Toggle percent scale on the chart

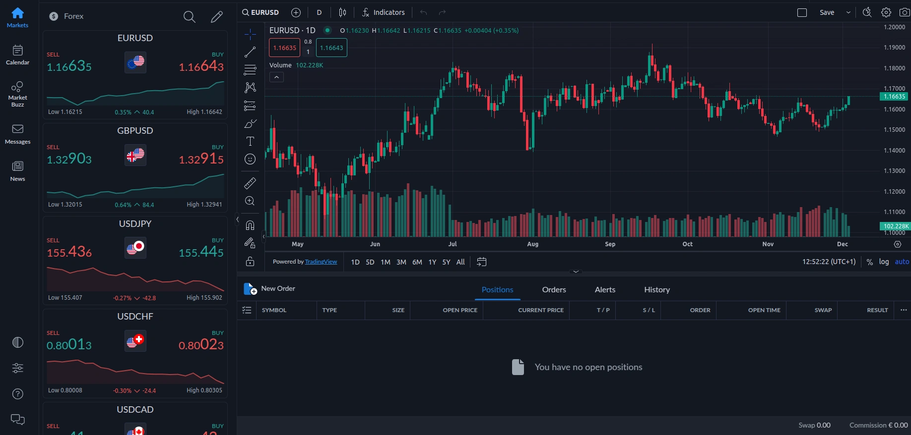coord(869,262)
